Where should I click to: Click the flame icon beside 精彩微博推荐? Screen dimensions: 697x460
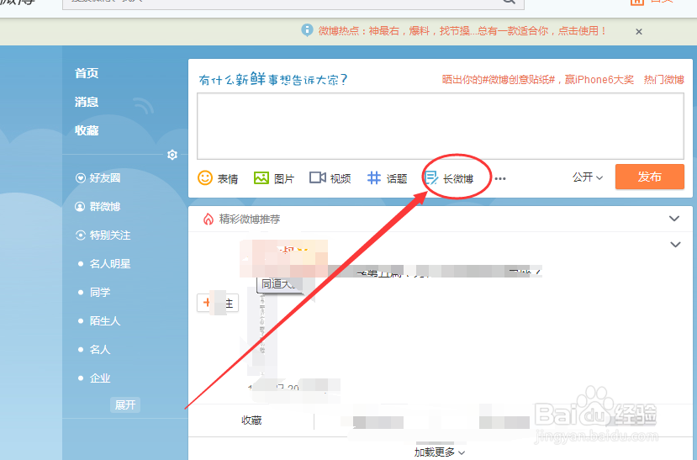(208, 219)
